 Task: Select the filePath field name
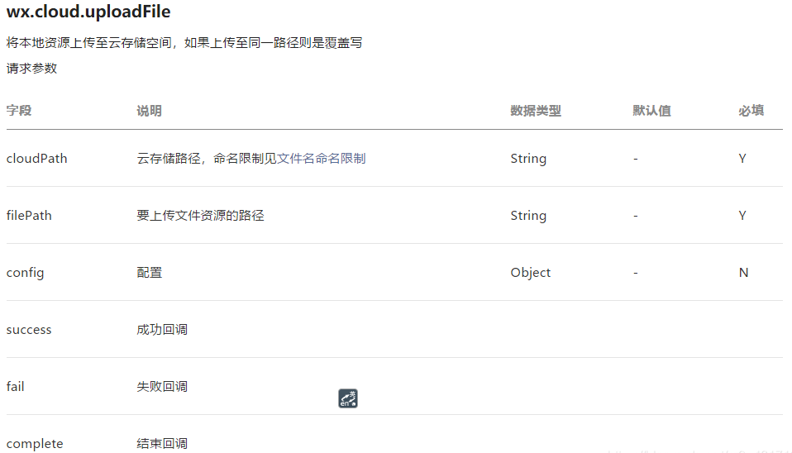[29, 216]
